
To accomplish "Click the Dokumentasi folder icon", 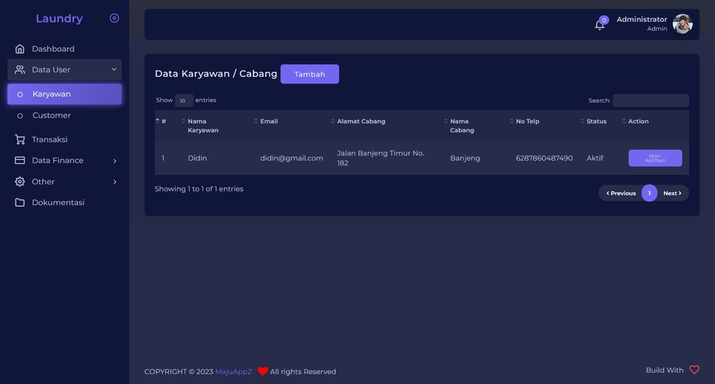I will click(19, 202).
